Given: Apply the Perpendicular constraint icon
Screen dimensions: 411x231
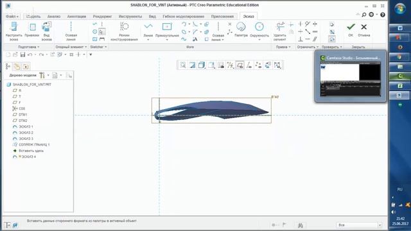Looking at the screenshot, I should coord(301,39).
